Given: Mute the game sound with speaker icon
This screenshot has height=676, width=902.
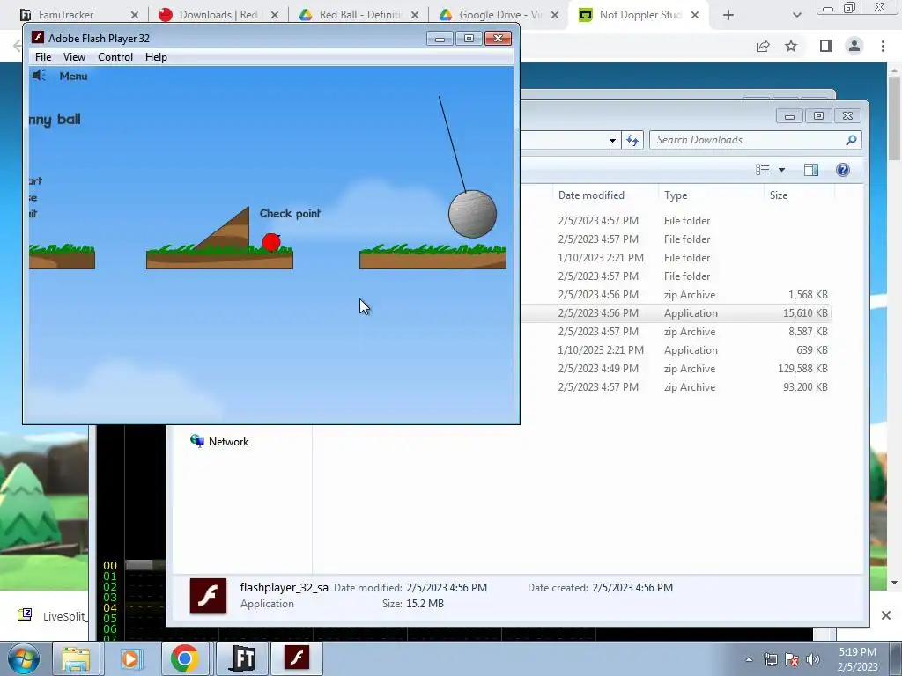Looking at the screenshot, I should click(39, 76).
